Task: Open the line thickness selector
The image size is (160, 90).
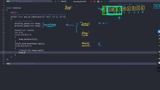Action: [x=159, y=66]
